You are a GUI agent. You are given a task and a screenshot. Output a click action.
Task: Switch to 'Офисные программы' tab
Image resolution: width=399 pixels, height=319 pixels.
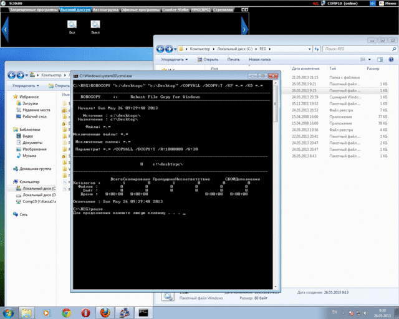pos(140,10)
